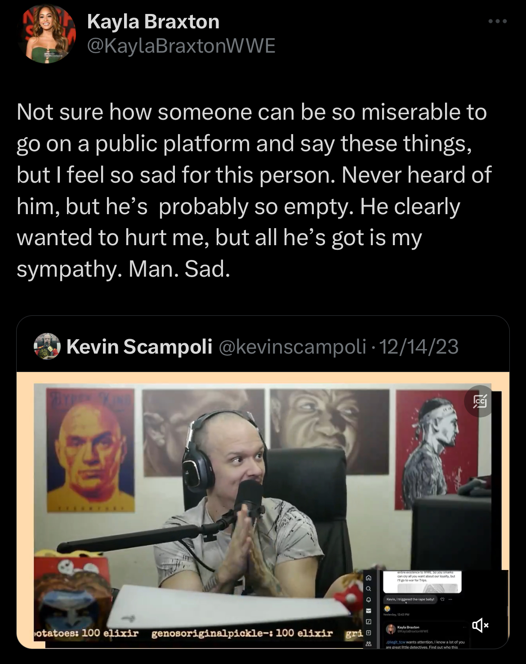Screen dimensions: 526x664
Task: Unmute the video with the speaker icon
Action: [x=480, y=625]
